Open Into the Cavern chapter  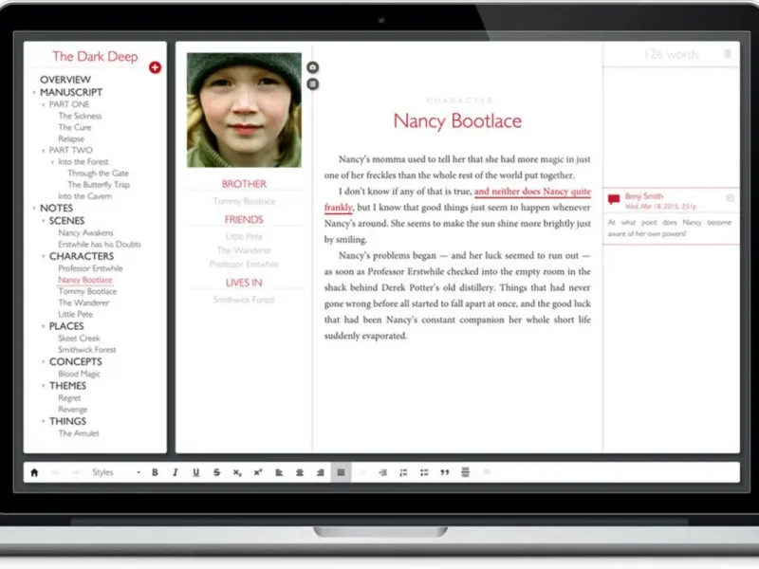click(84, 196)
